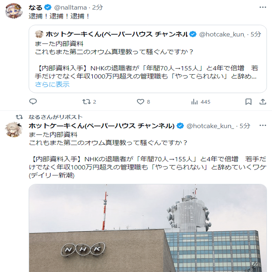Reply to なる's tweet via comment icon
Viewport: 272px width, 272px height.
click(x=33, y=102)
